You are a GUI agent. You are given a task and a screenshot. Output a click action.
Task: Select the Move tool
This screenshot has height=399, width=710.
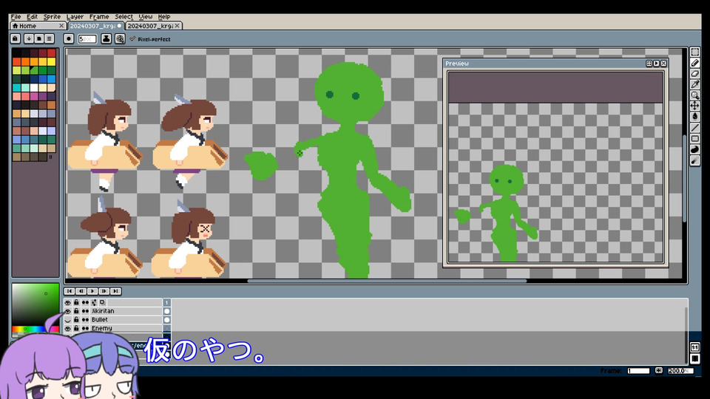(x=695, y=106)
